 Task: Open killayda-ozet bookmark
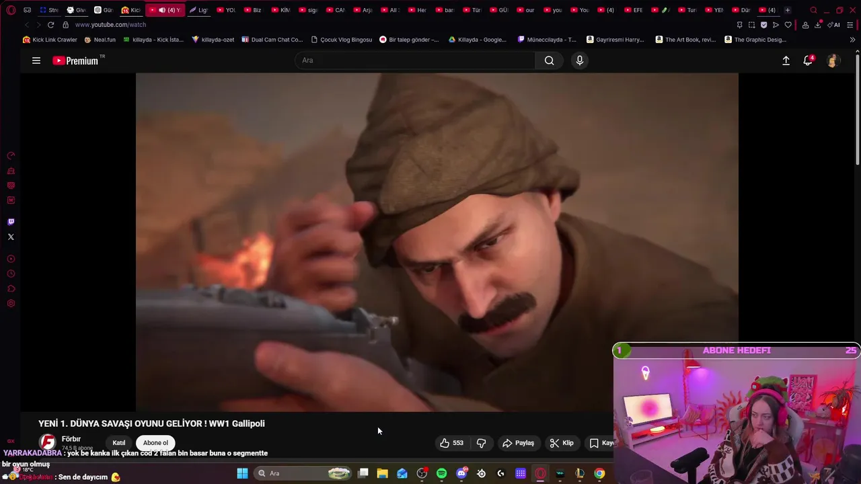pyautogui.click(x=213, y=40)
